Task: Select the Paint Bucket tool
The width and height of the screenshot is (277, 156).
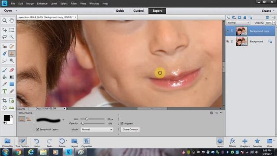Action: 5,77
